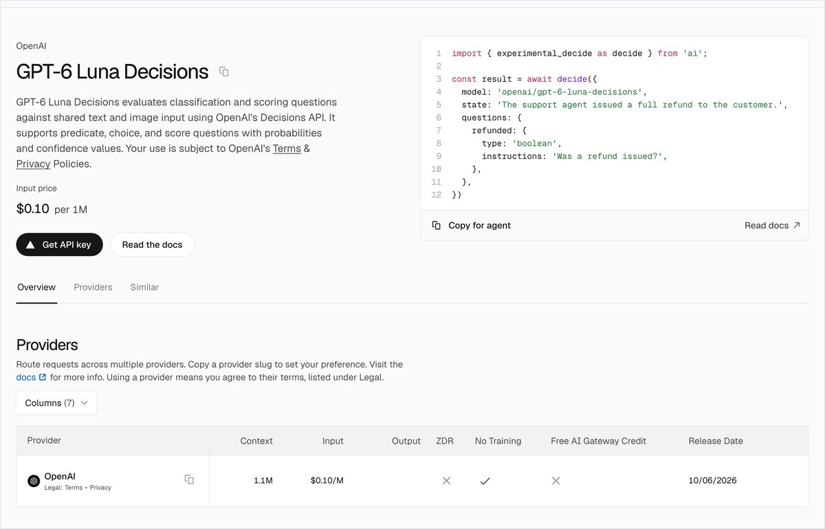Click Copy for agent button
This screenshot has height=529, width=825.
point(471,226)
